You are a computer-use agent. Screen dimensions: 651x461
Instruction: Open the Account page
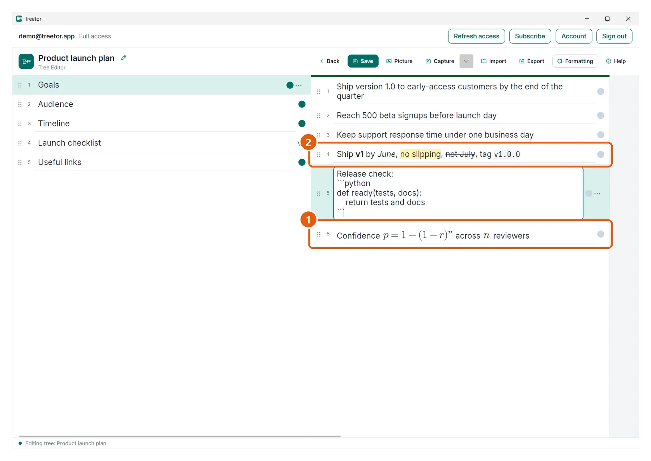tap(574, 36)
